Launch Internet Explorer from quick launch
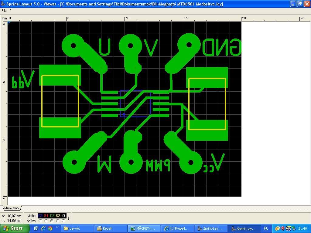The width and height of the screenshot is (311, 233). click(x=43, y=228)
